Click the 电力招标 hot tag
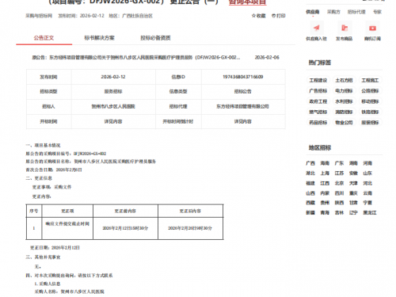The height and width of the screenshot is (297, 396). (344, 91)
